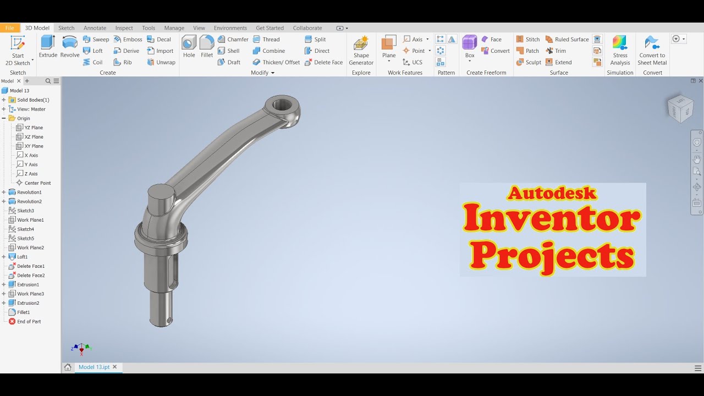This screenshot has width=704, height=396.
Task: Expand the Extrusion2 feature node
Action: [x=4, y=303]
